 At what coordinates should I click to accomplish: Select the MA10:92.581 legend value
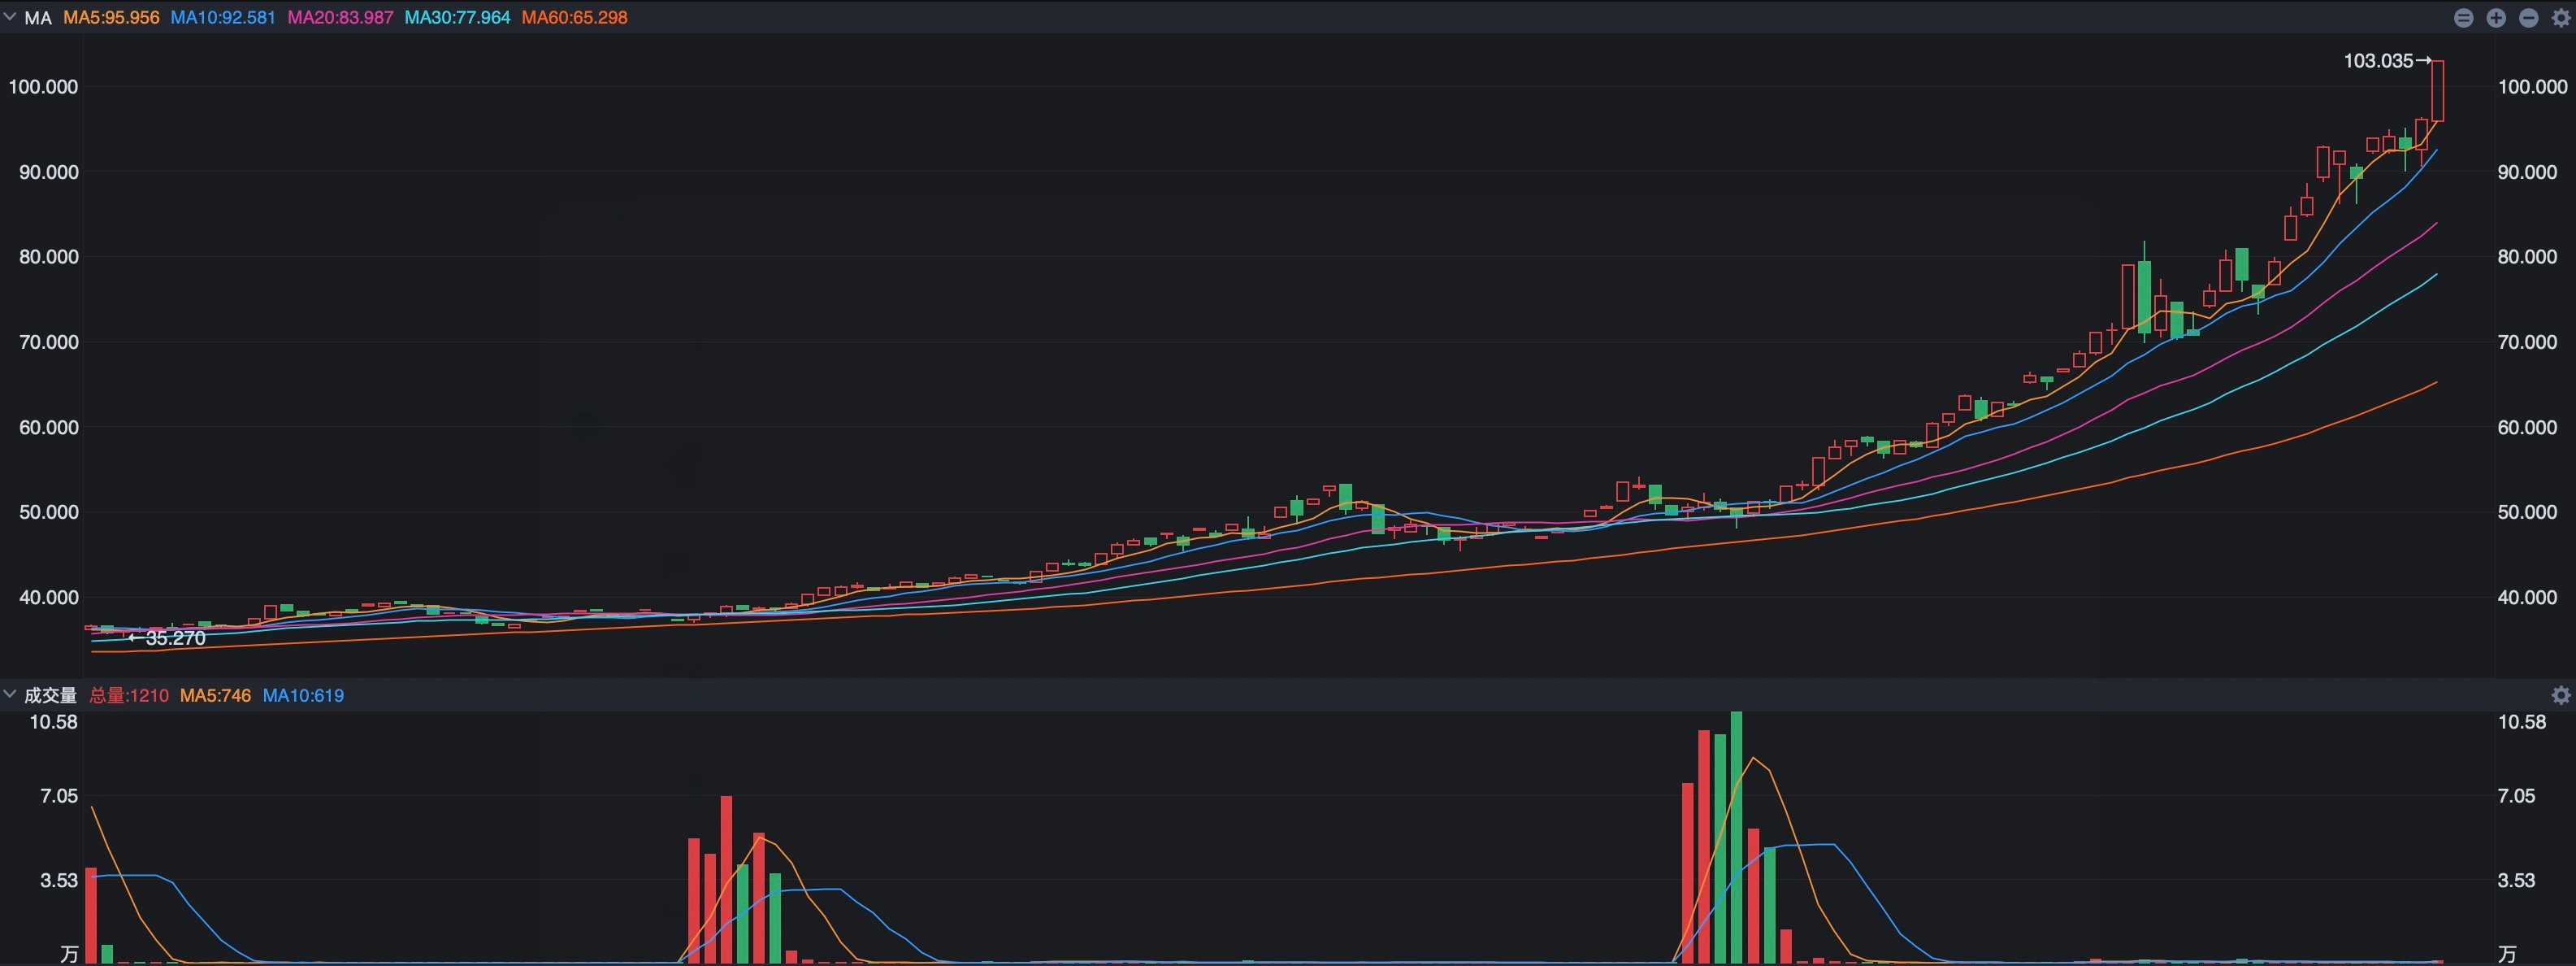tap(223, 18)
